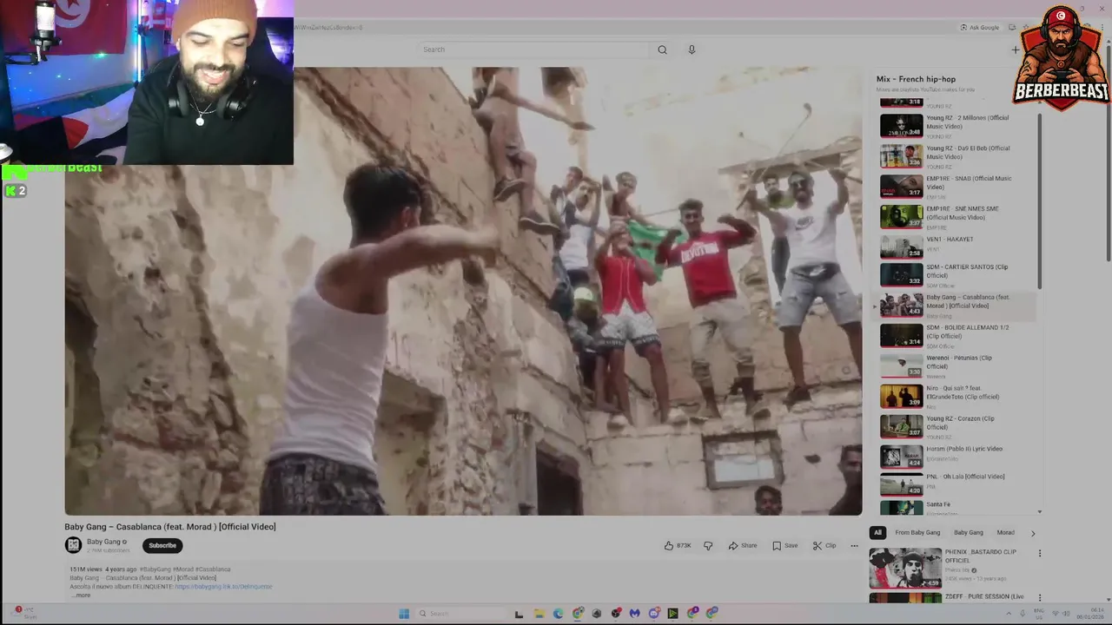Image resolution: width=1112 pixels, height=625 pixels.
Task: Follow the babygang.lnk.to Delinquente link
Action: 223,586
